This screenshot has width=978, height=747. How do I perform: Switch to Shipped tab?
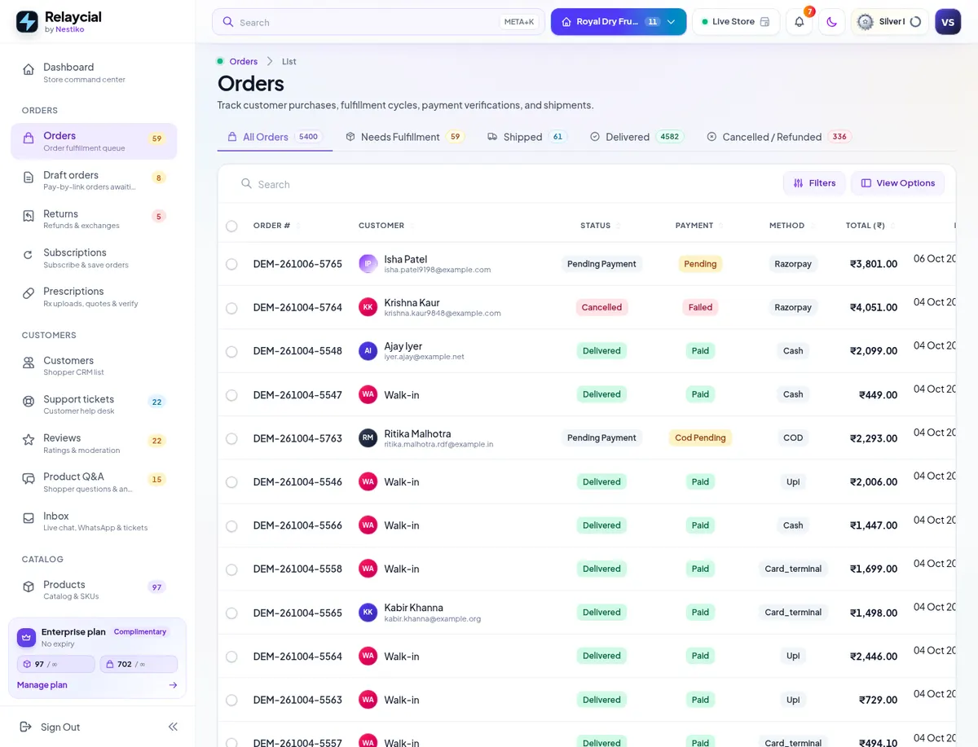pos(526,137)
